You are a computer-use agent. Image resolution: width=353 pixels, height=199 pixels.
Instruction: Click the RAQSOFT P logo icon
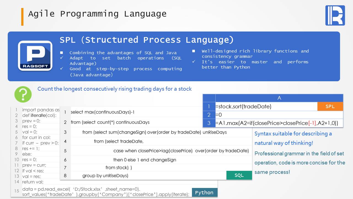tap(35, 56)
